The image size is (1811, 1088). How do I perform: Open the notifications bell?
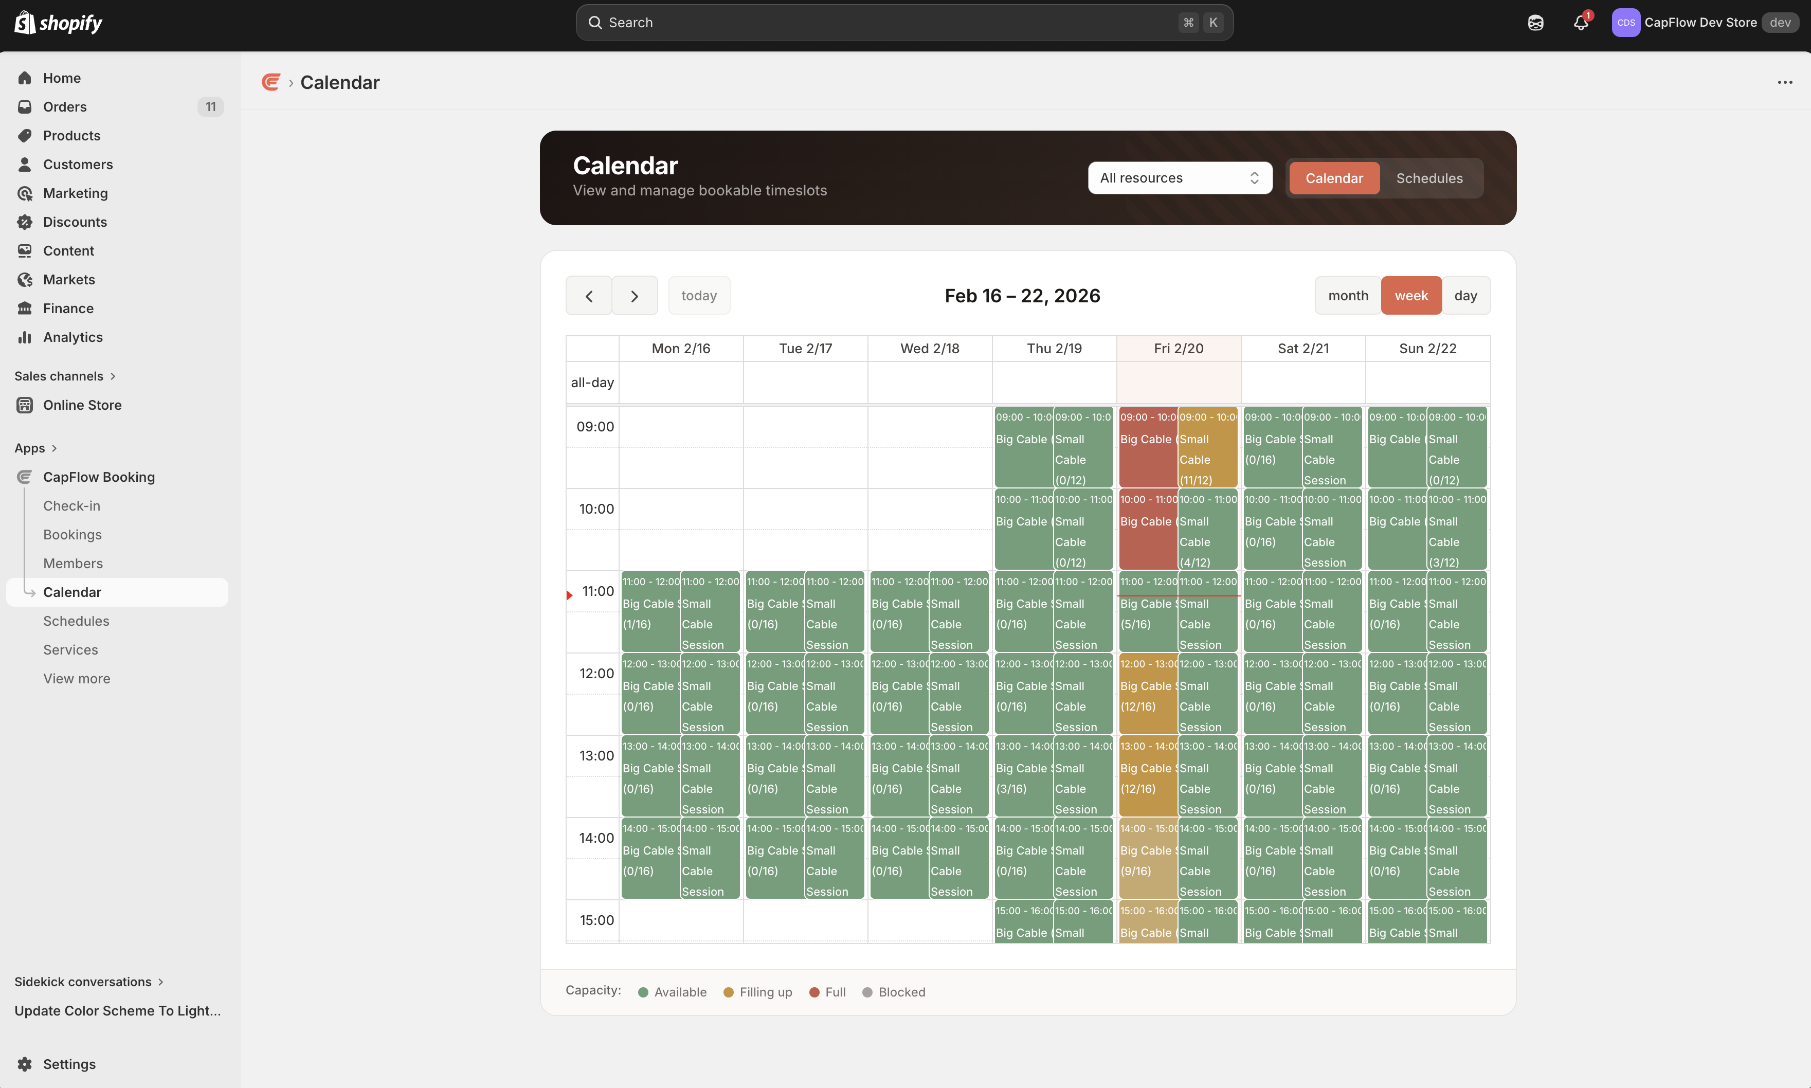(x=1580, y=22)
